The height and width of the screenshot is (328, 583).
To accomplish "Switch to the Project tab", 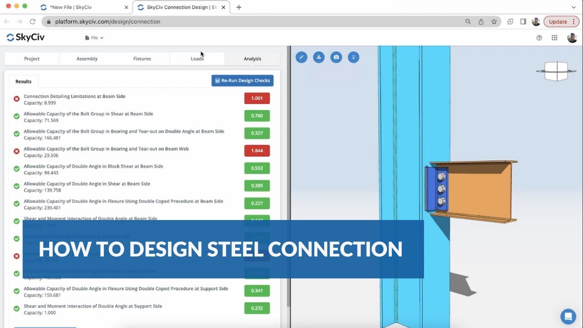I will point(32,58).
